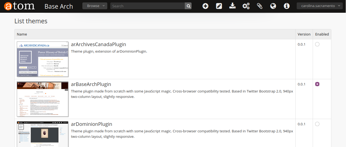
Task: Open the Admin gears icon menu
Action: pyautogui.click(x=246, y=6)
